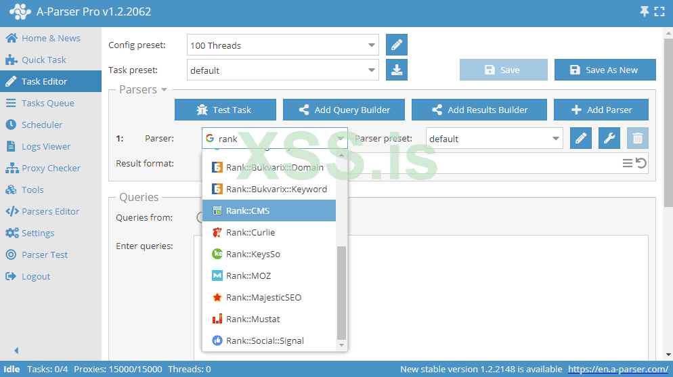Open Quick Task section

pos(51,60)
